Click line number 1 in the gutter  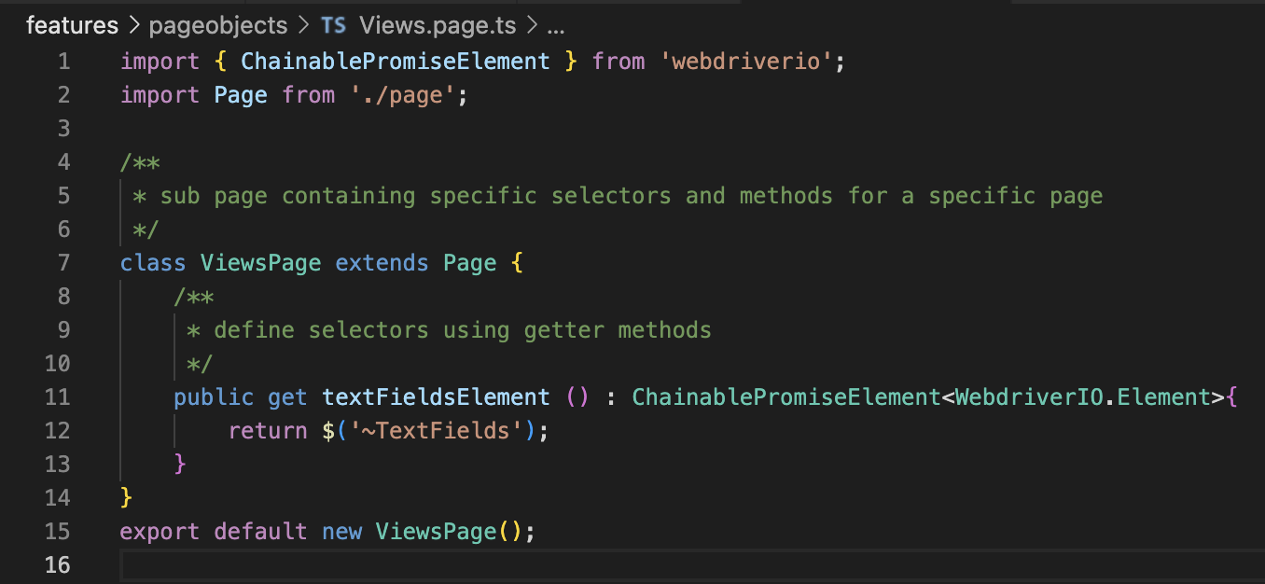(63, 62)
